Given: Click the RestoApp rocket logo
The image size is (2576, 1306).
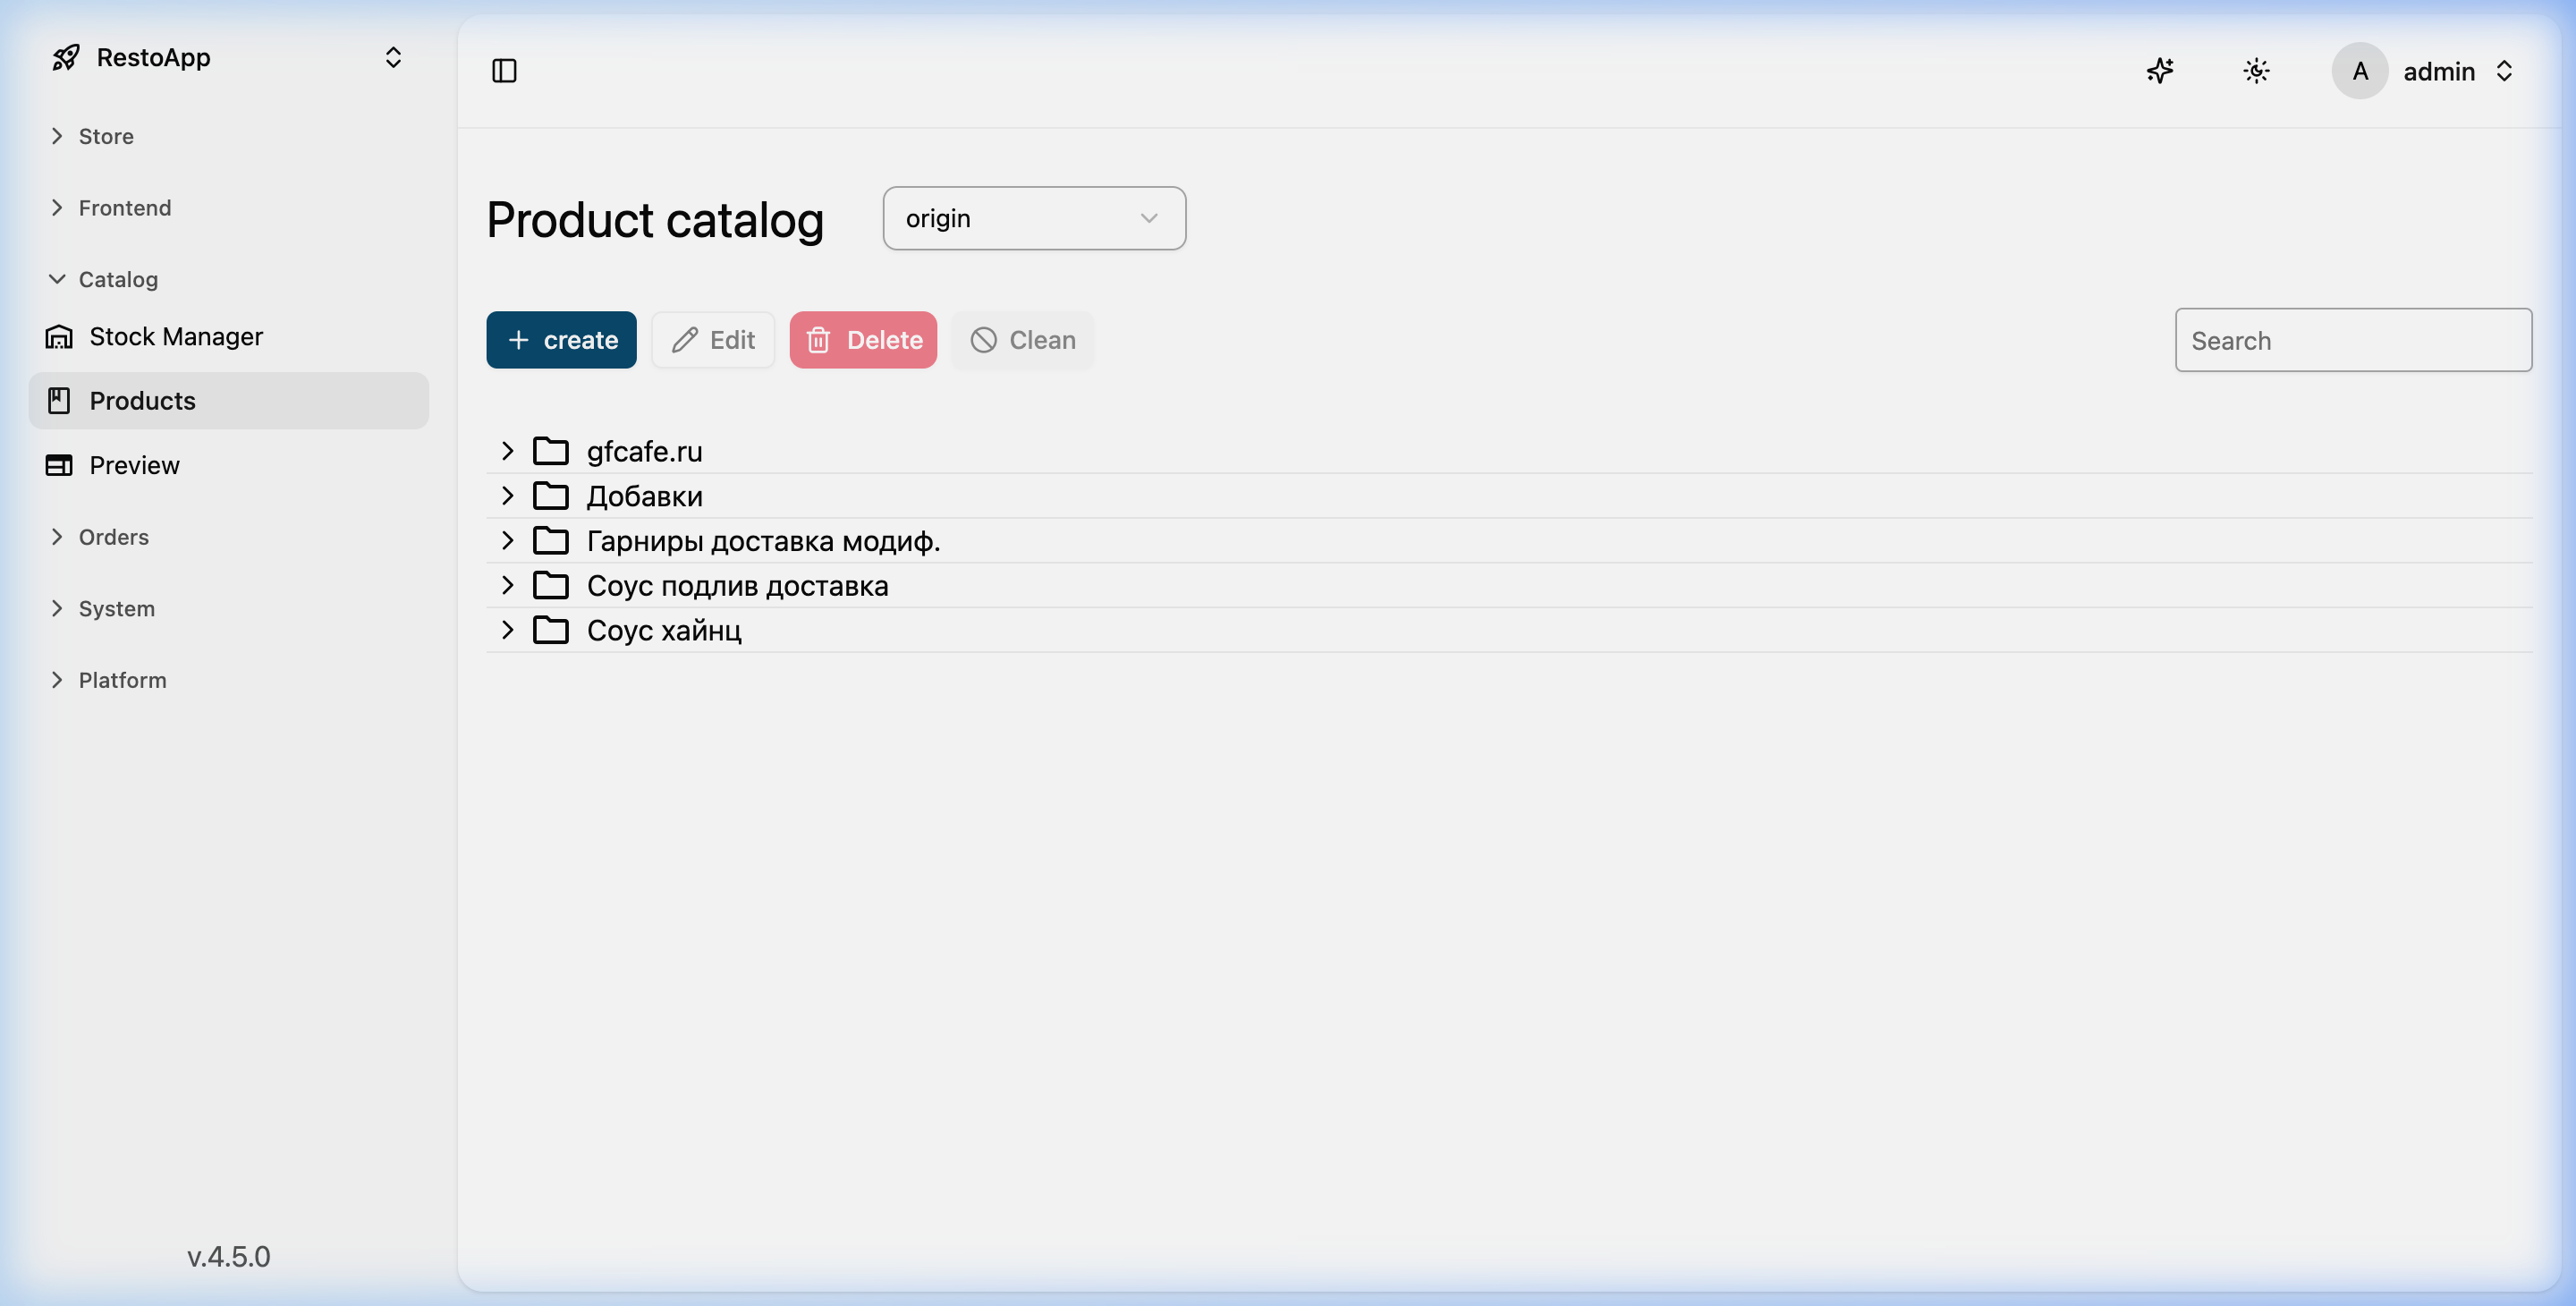Looking at the screenshot, I should pos(66,58).
